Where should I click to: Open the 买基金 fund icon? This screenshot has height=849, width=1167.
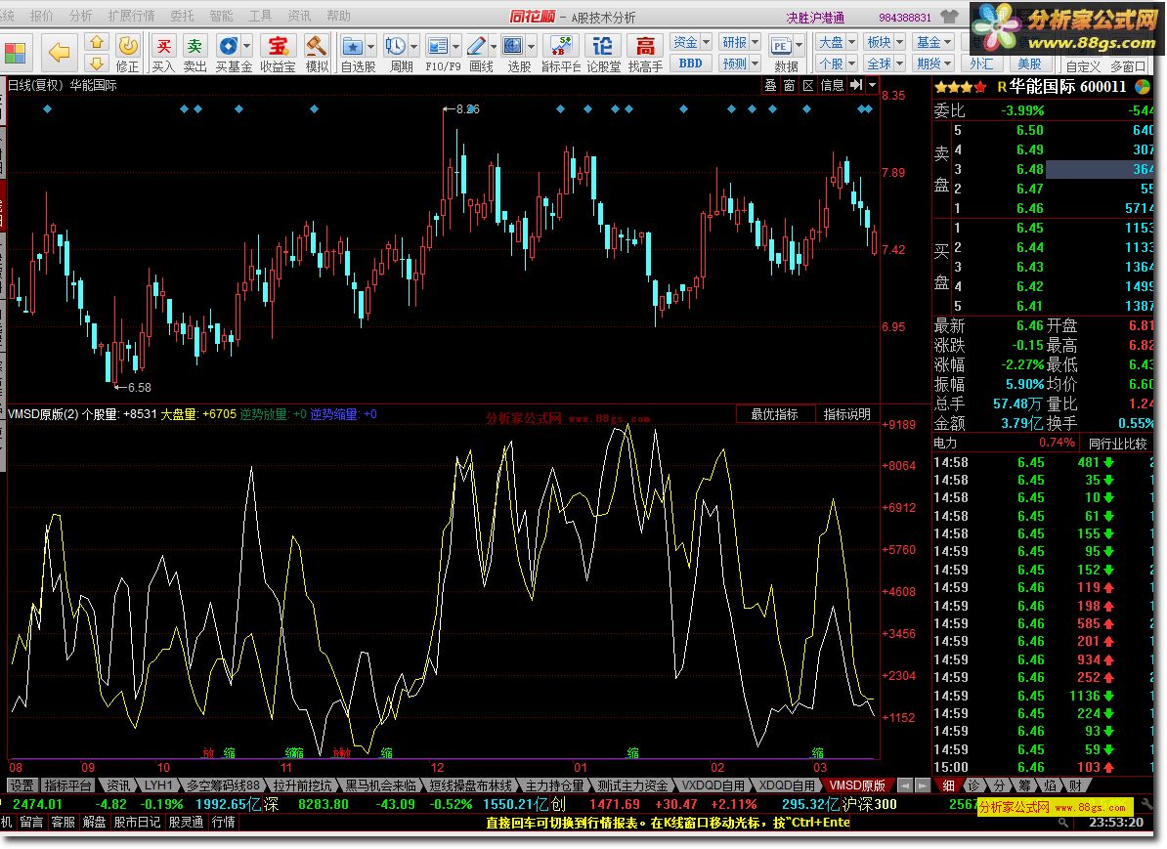(228, 47)
